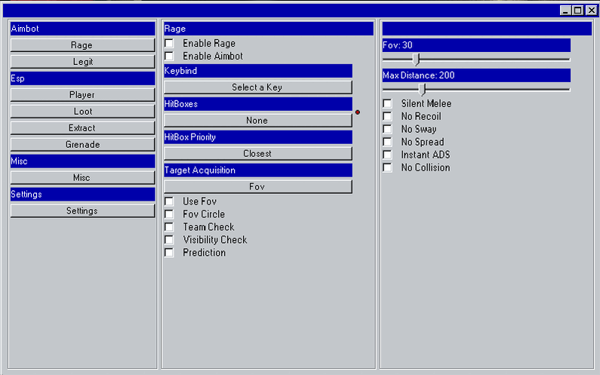The width and height of the screenshot is (600, 375).
Task: Open the Loot Esp page
Action: pyautogui.click(x=82, y=112)
